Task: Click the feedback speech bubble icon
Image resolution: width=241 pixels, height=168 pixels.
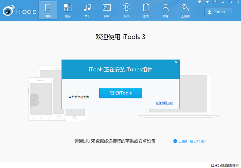Action: (200, 2)
